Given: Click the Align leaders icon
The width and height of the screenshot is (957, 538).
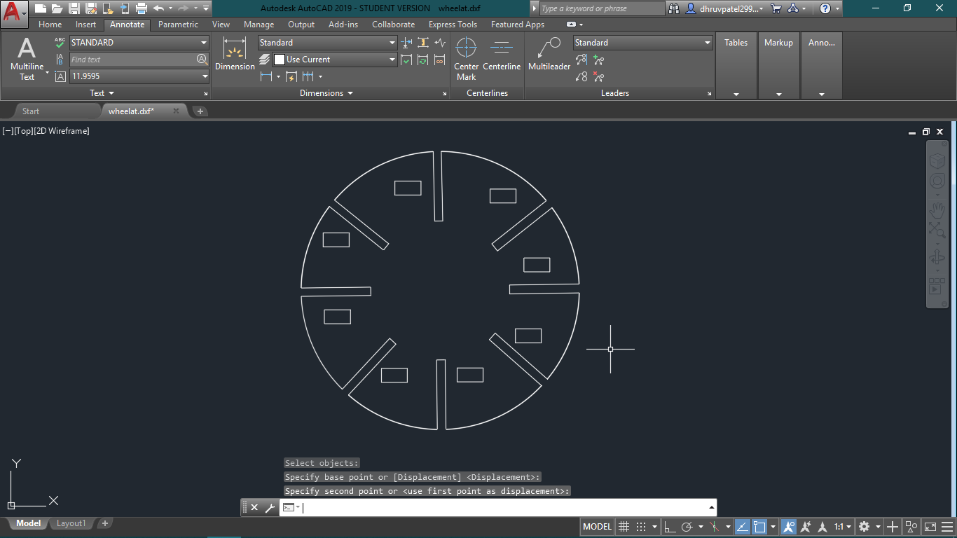Looking at the screenshot, I should click(x=581, y=60).
